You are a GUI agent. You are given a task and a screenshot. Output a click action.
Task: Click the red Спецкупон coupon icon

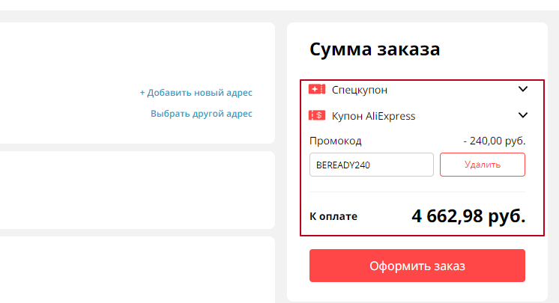316,90
